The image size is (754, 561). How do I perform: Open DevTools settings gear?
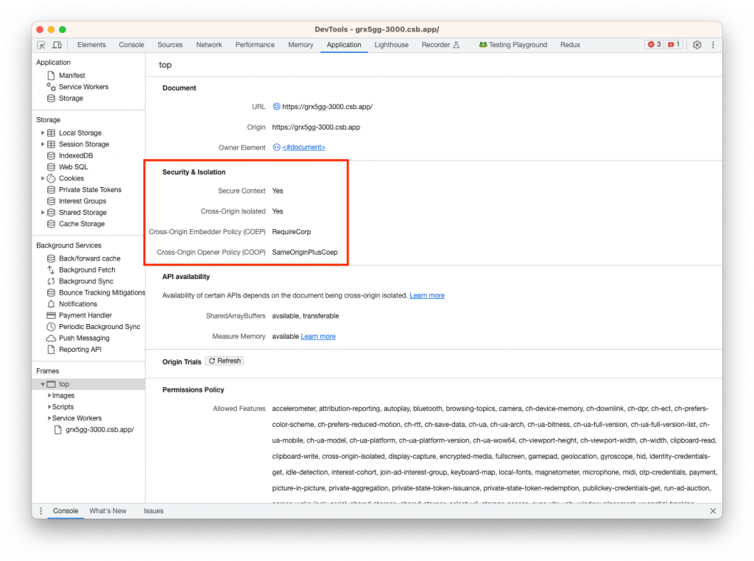coord(697,45)
